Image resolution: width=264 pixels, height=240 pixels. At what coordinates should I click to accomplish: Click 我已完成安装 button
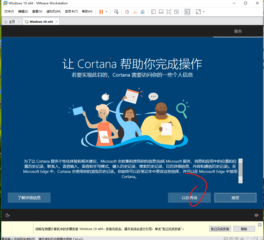pos(220,229)
